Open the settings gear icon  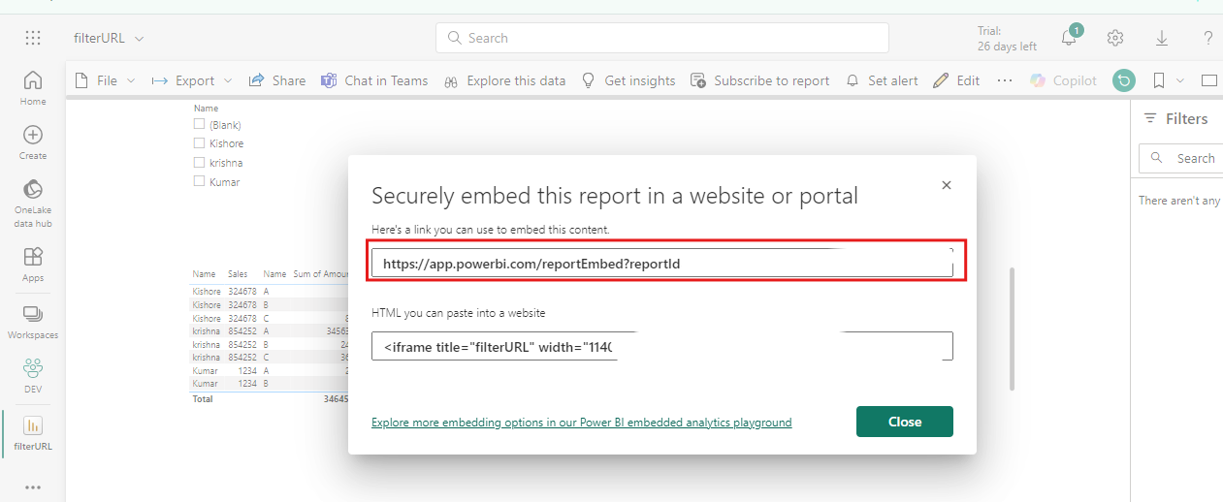[x=1115, y=38]
